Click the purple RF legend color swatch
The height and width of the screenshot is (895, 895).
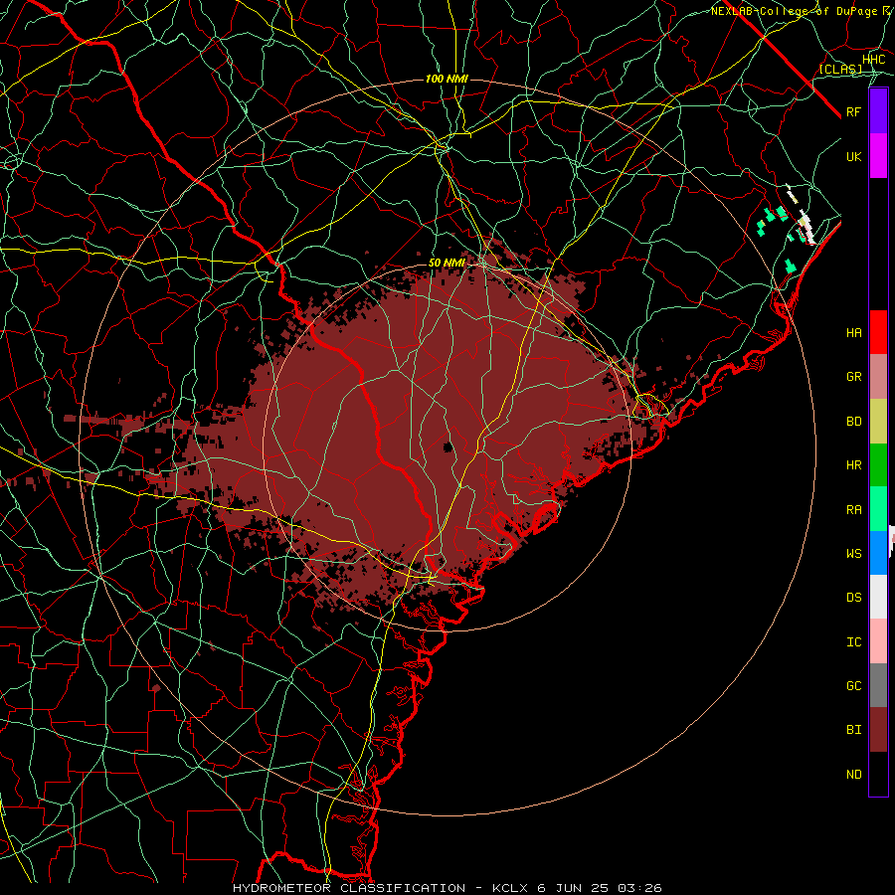pos(878,111)
